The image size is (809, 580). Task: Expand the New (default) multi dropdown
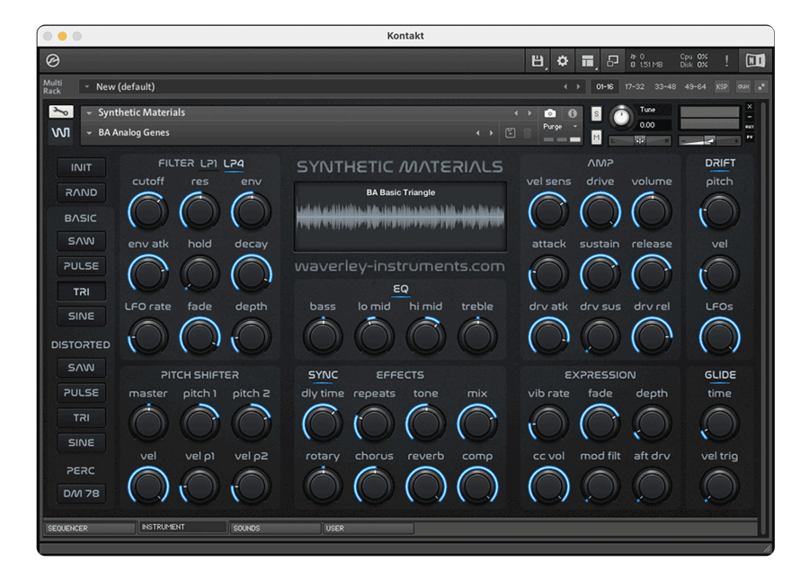click(87, 86)
